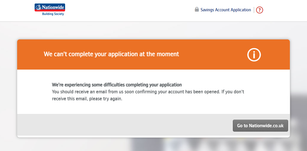
Task: Click the white message body left of the text
Action: coord(34,92)
